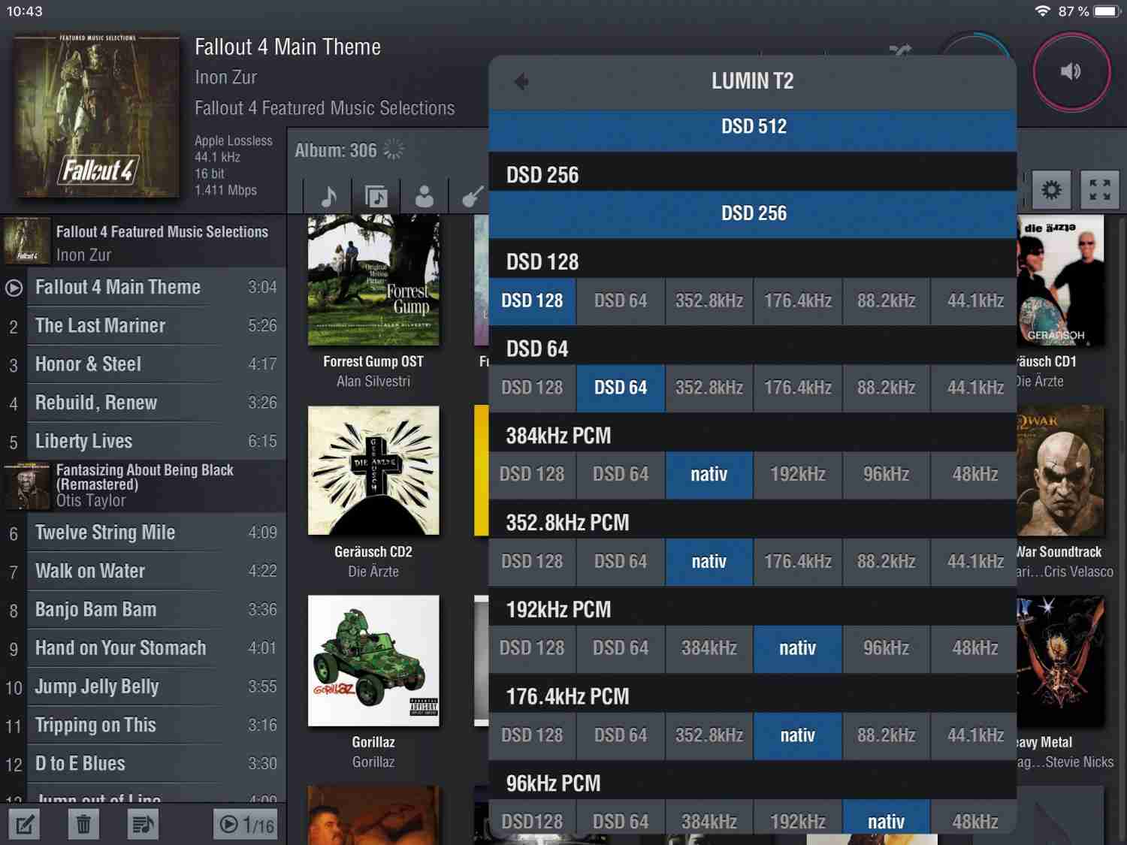Browse by songs using the music note icon

328,197
